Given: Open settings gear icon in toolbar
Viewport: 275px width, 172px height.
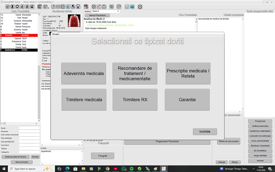Looking at the screenshot, I should click(140, 7).
